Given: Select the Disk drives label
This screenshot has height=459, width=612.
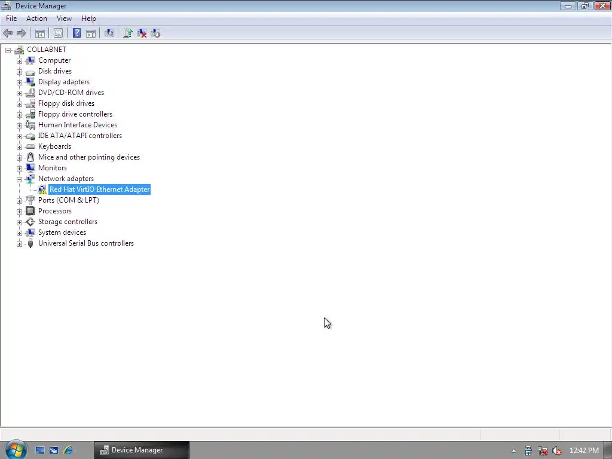Looking at the screenshot, I should [55, 71].
